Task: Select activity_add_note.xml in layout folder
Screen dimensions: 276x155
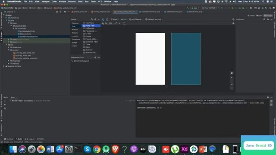Action: (24, 53)
